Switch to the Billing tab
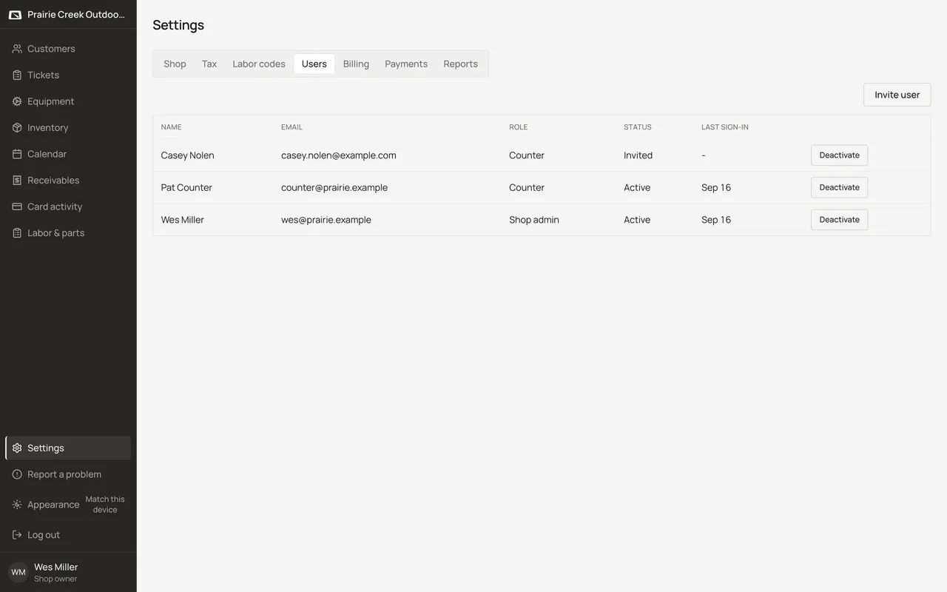This screenshot has height=592, width=947. click(356, 64)
